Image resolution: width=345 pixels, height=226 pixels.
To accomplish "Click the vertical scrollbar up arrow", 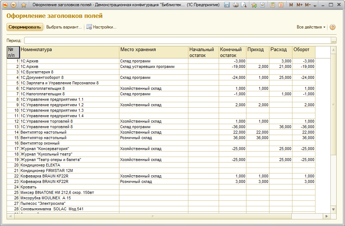I will tap(333, 50).
